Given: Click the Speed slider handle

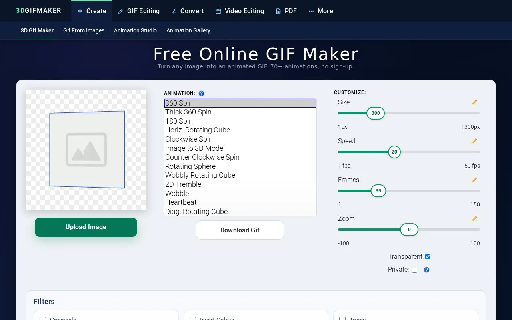Looking at the screenshot, I should pyautogui.click(x=394, y=152).
